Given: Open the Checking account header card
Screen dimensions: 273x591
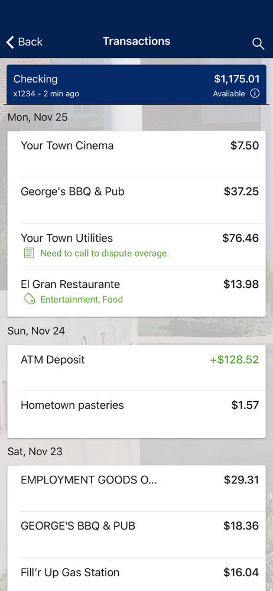Looking at the screenshot, I should click(x=136, y=85).
